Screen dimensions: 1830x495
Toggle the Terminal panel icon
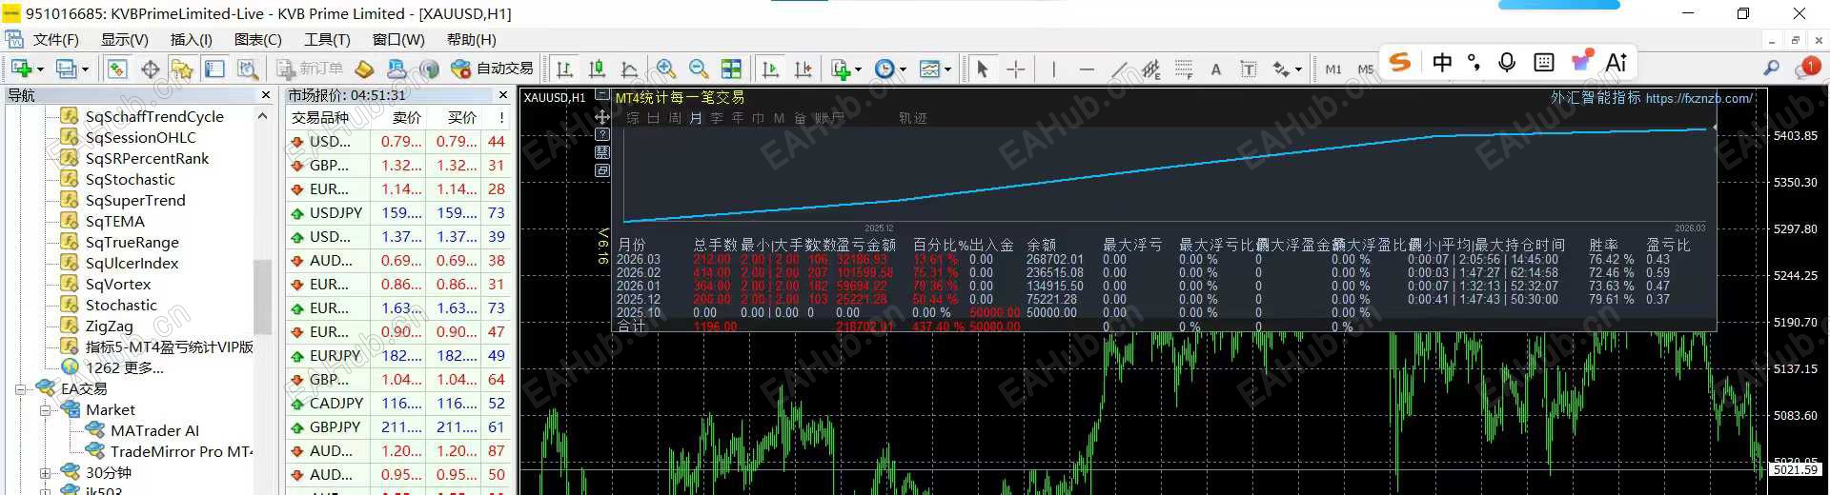[x=214, y=69]
